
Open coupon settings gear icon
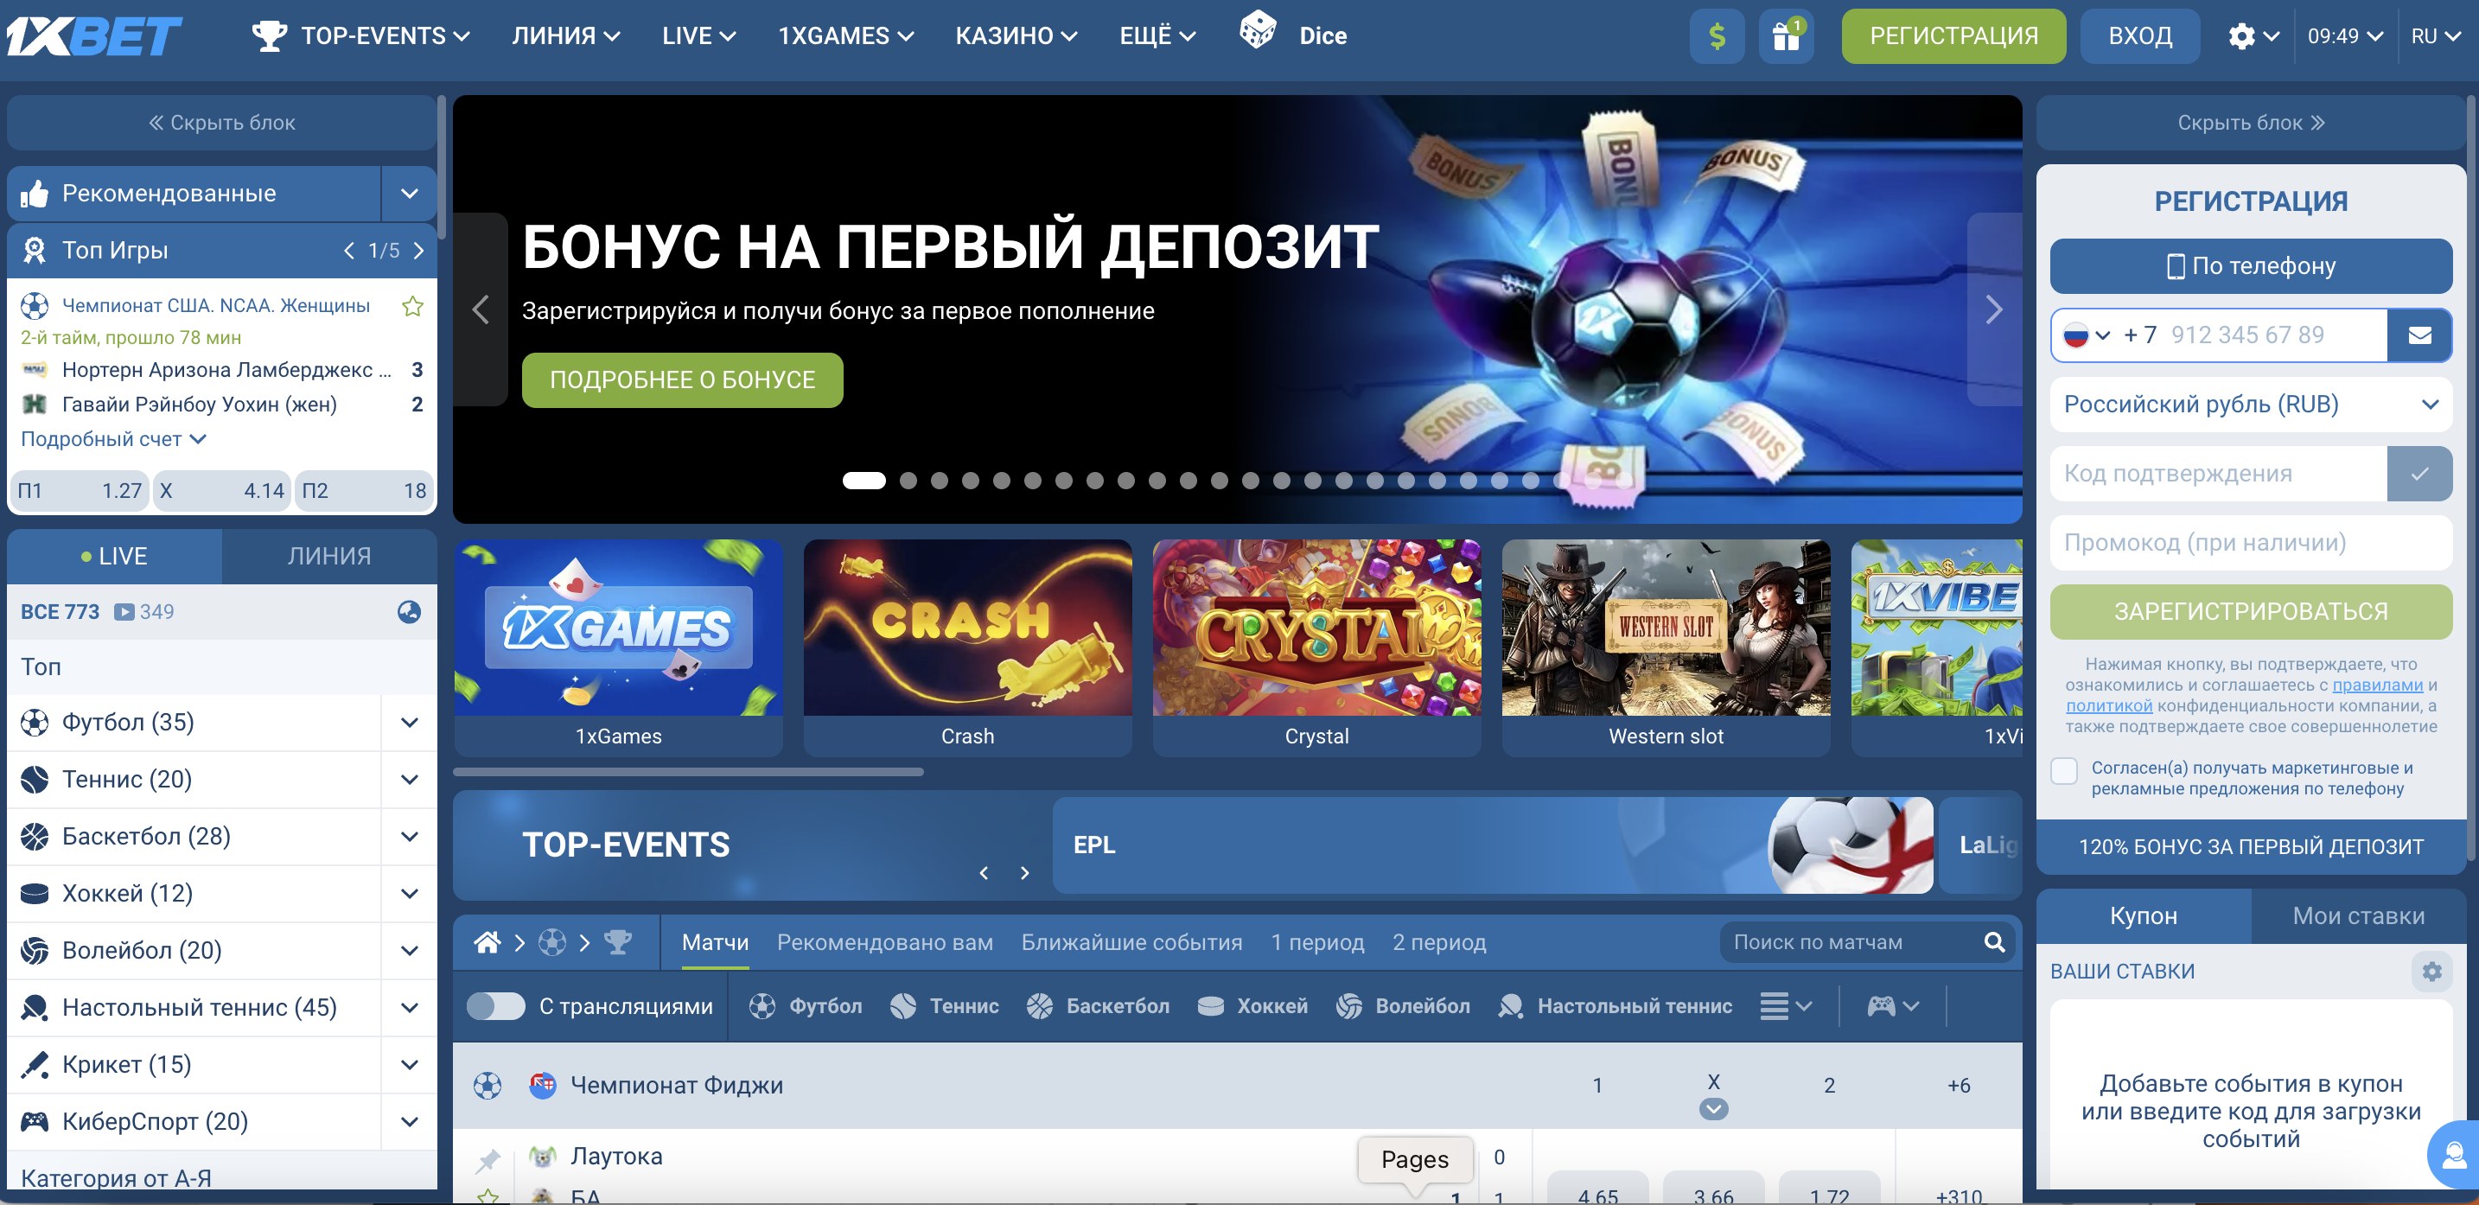coord(2431,971)
